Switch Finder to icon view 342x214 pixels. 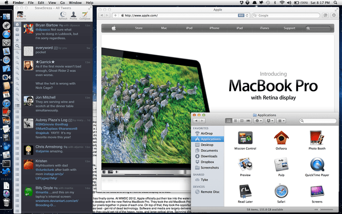[229, 121]
